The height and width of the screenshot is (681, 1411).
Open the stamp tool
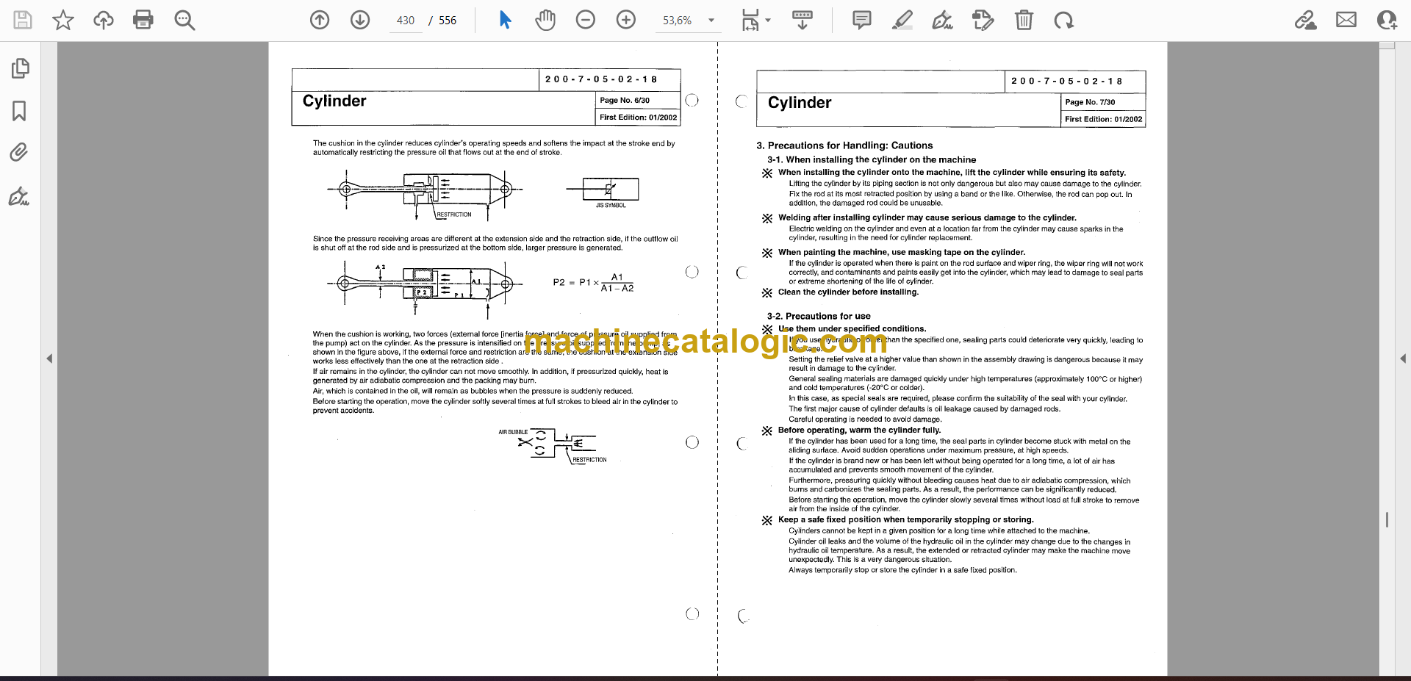983,20
